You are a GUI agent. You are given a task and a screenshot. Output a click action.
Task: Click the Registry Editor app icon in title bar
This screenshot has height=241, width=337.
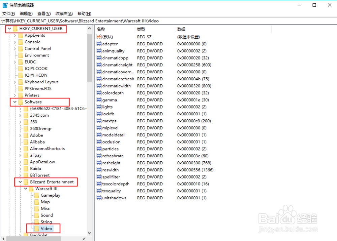click(x=5, y=5)
